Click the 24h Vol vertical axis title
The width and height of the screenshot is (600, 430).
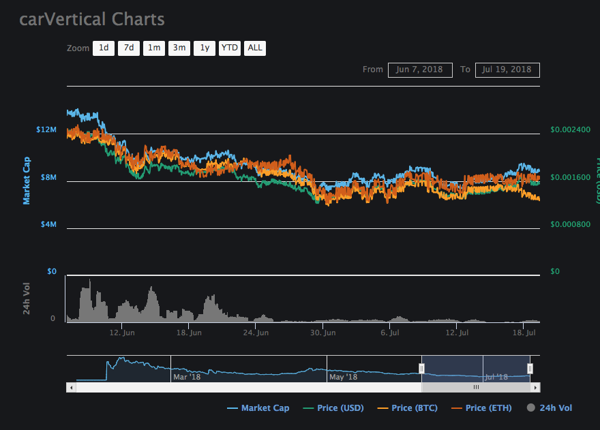27,298
